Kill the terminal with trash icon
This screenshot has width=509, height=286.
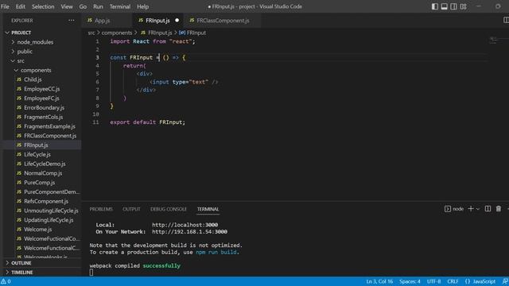point(499,209)
